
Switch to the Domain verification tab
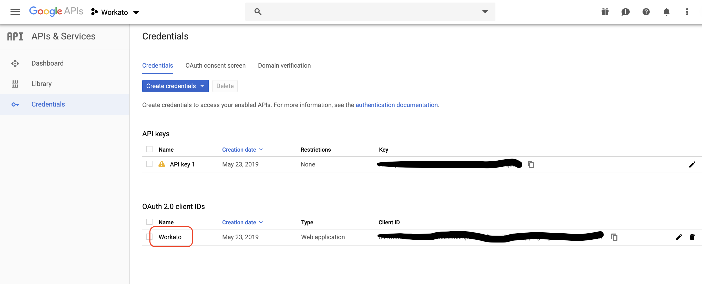284,65
